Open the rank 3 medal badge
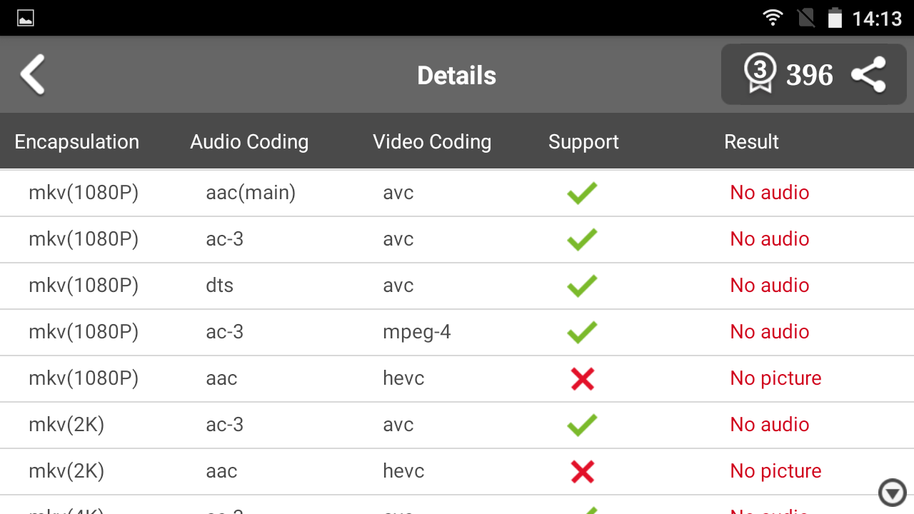The height and width of the screenshot is (514, 914). click(x=759, y=74)
